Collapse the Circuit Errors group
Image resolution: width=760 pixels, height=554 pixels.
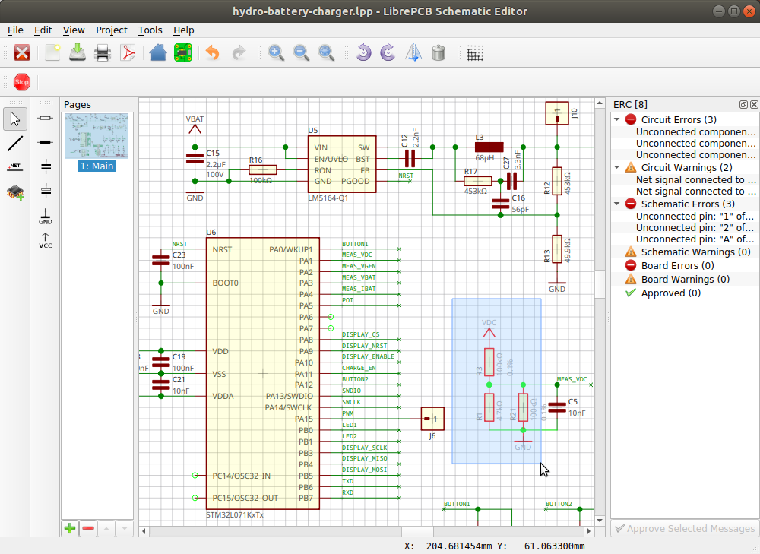click(x=617, y=119)
